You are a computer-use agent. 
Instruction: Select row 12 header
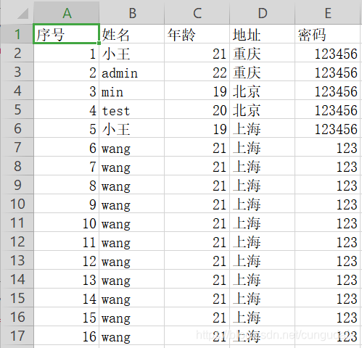tap(17, 241)
